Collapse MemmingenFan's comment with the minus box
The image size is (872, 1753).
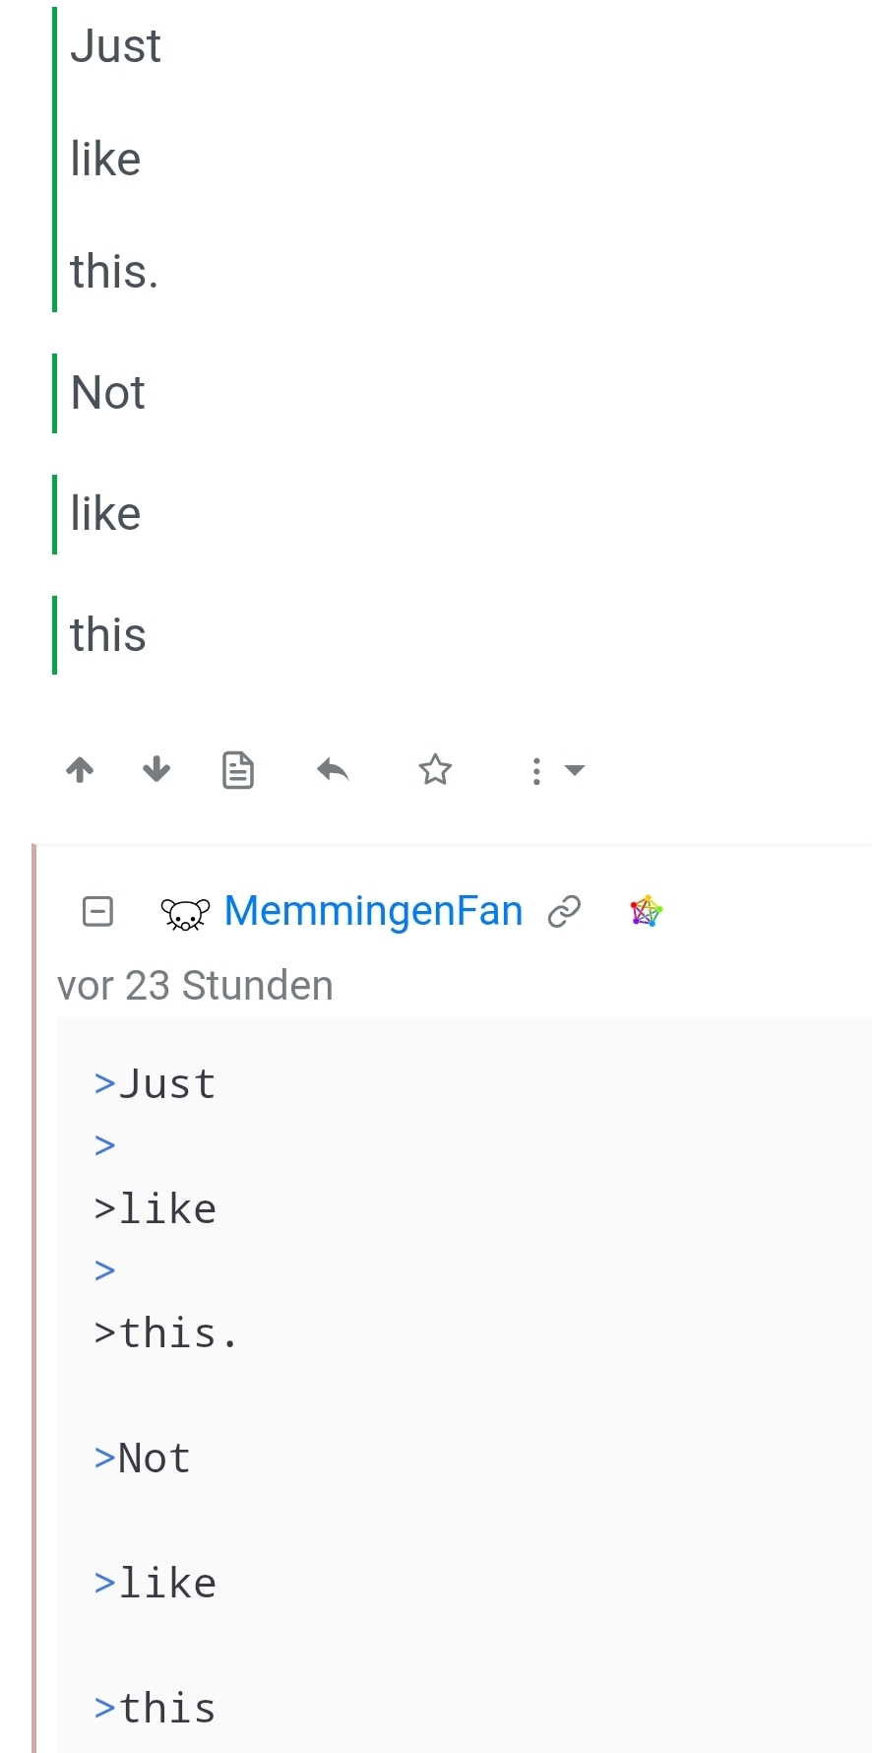point(97,912)
